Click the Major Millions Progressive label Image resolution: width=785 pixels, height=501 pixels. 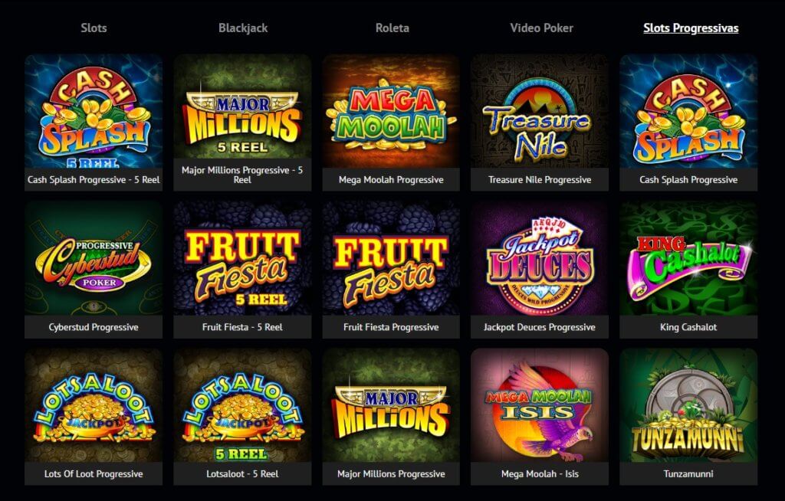tap(391, 474)
